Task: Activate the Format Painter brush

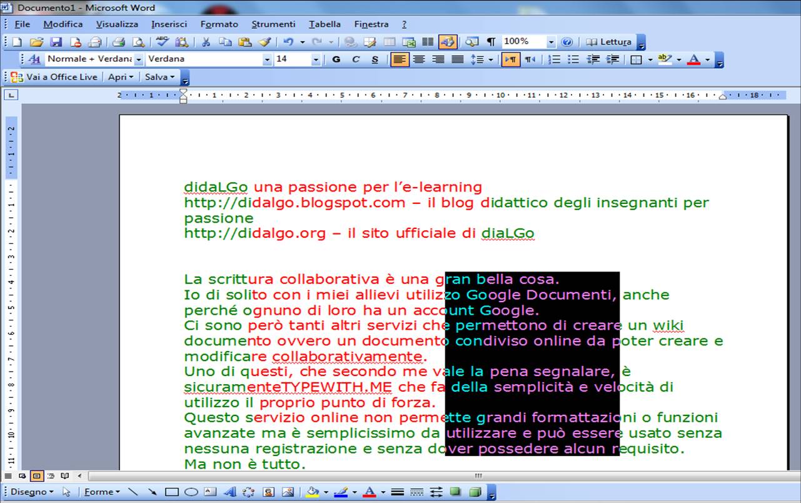Action: (264, 42)
